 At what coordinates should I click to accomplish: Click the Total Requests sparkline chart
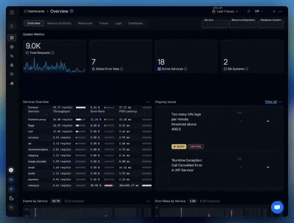point(55,67)
